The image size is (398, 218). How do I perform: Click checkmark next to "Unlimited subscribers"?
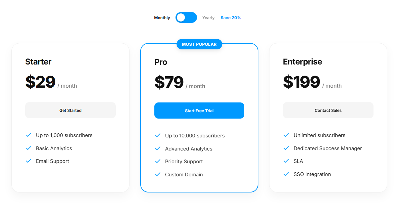coord(286,135)
